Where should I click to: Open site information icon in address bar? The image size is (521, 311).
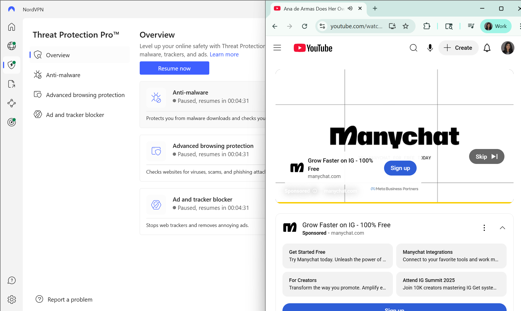click(322, 26)
